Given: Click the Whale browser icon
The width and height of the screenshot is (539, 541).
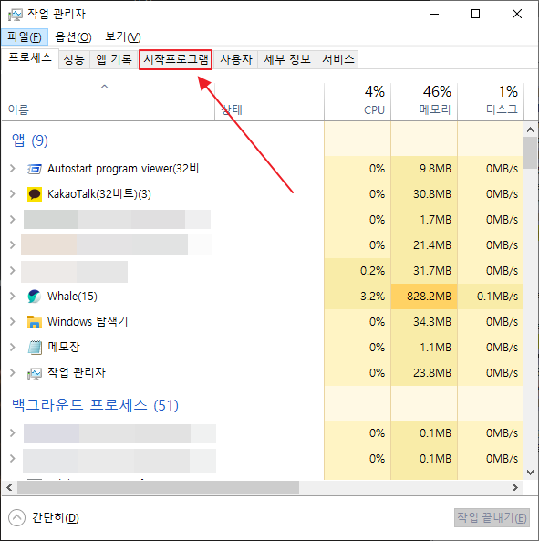Looking at the screenshot, I should [35, 297].
